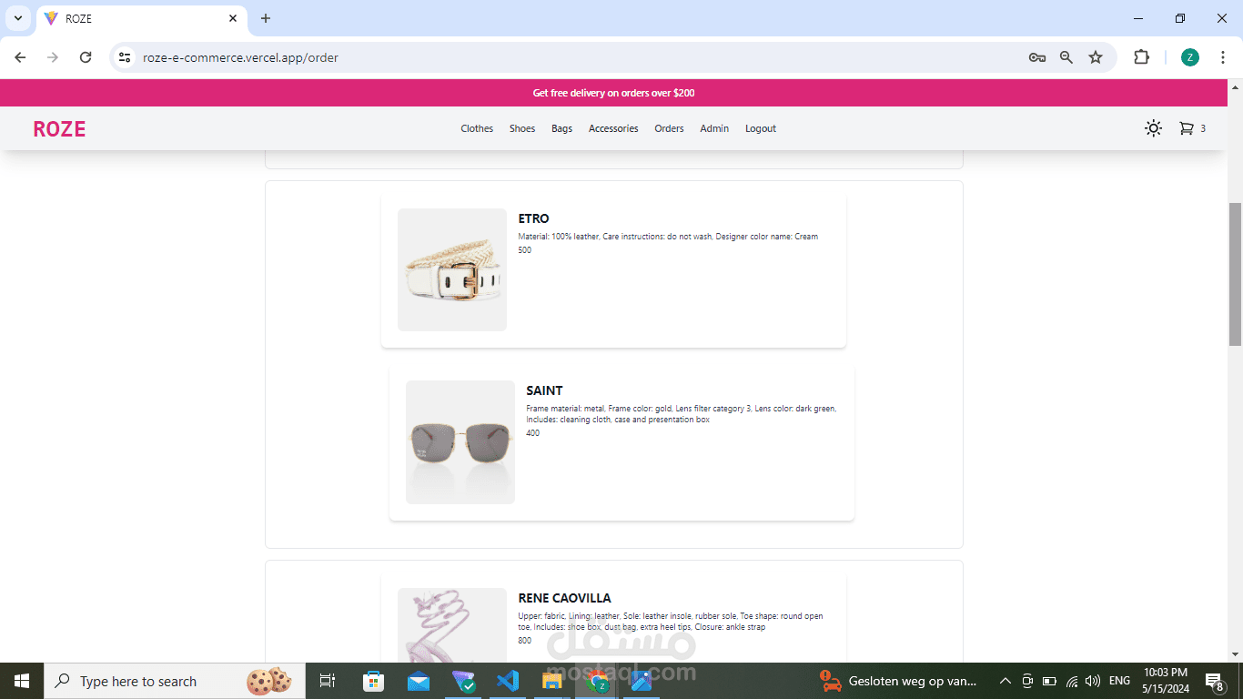Click the free delivery promo banner

pos(613,93)
